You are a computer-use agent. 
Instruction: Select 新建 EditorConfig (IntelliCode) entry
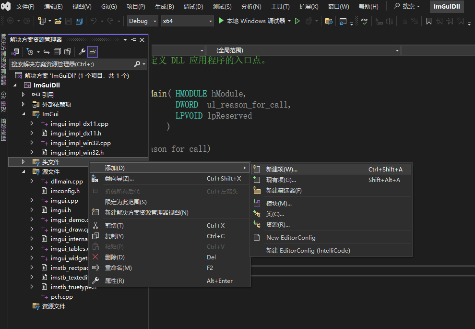[x=331, y=250]
